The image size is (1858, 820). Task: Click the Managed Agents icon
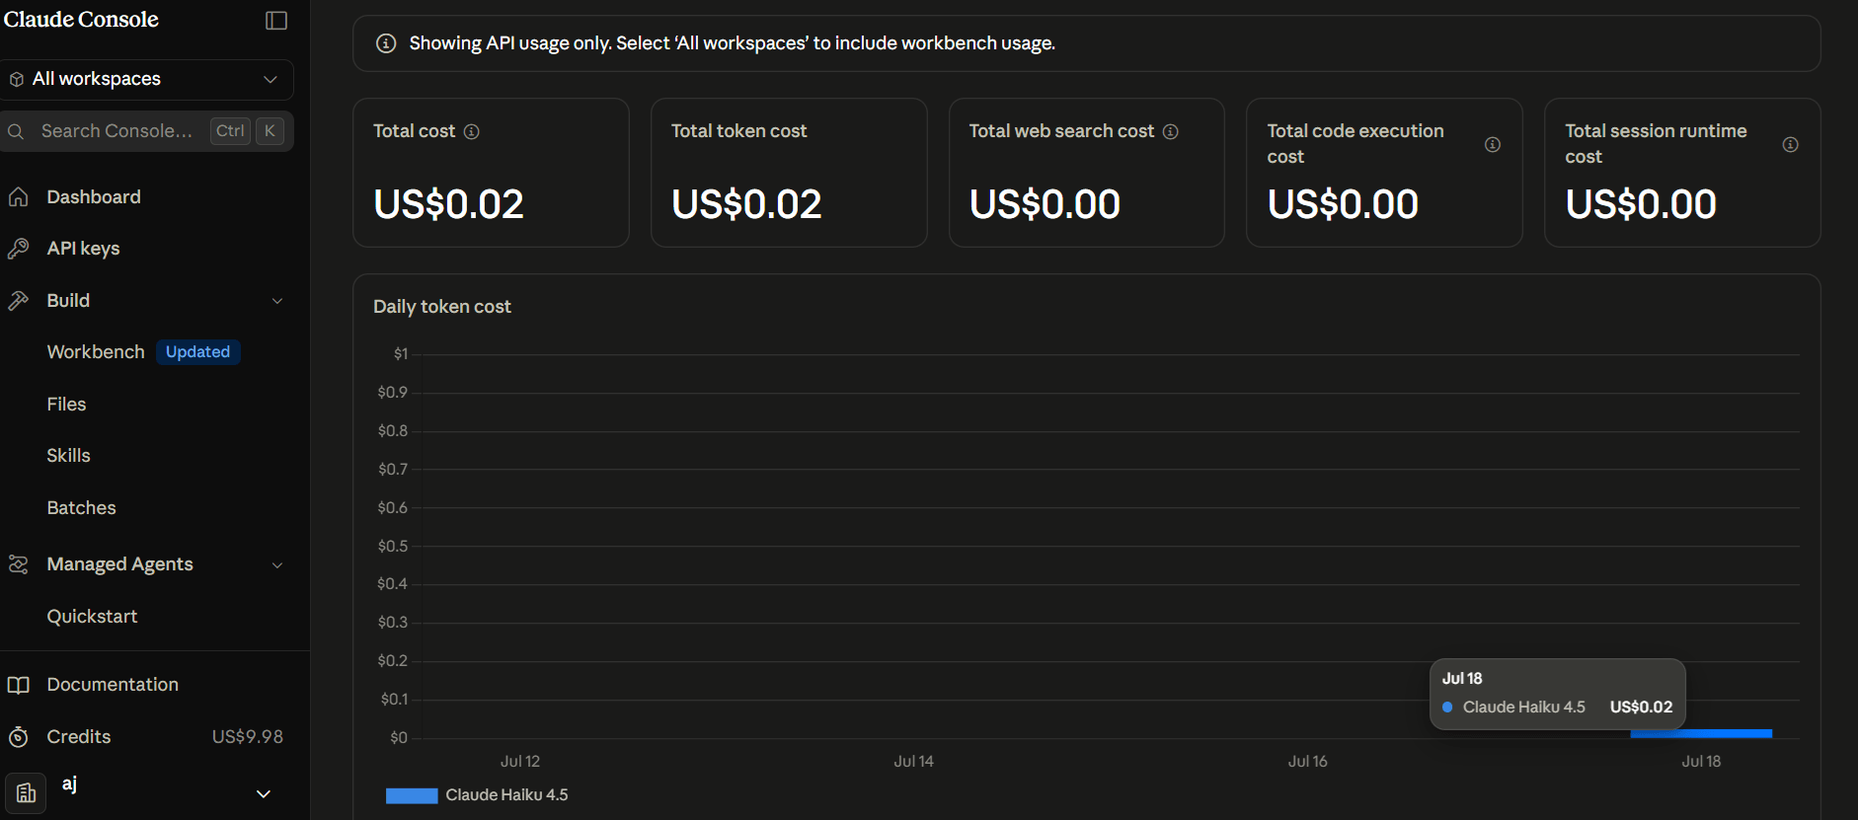click(x=18, y=564)
